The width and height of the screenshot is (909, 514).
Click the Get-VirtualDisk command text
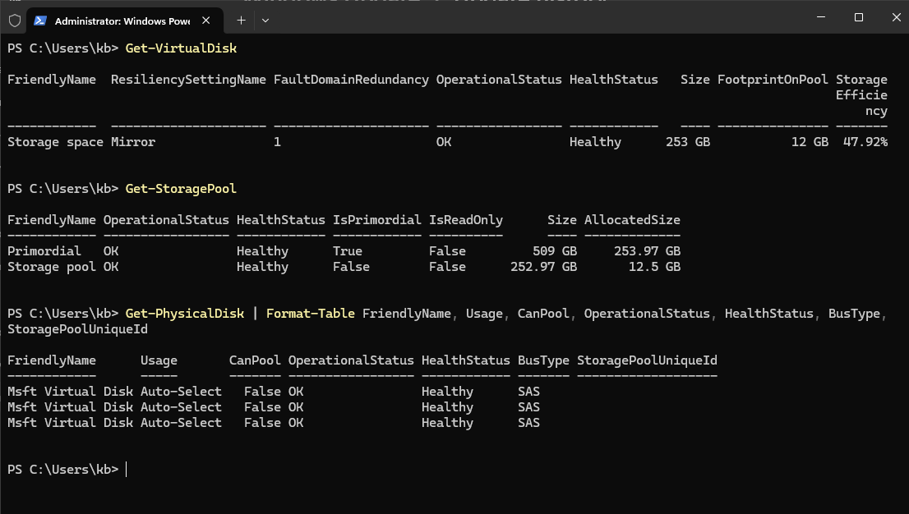pos(181,48)
